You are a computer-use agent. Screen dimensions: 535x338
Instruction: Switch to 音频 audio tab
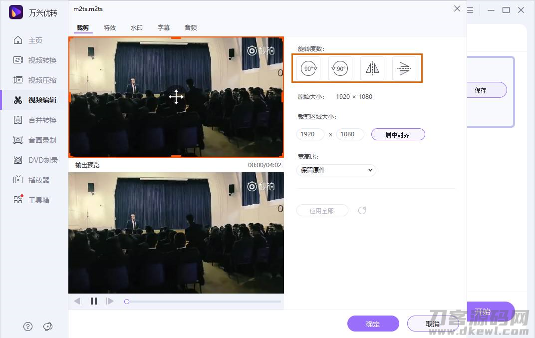(x=190, y=27)
